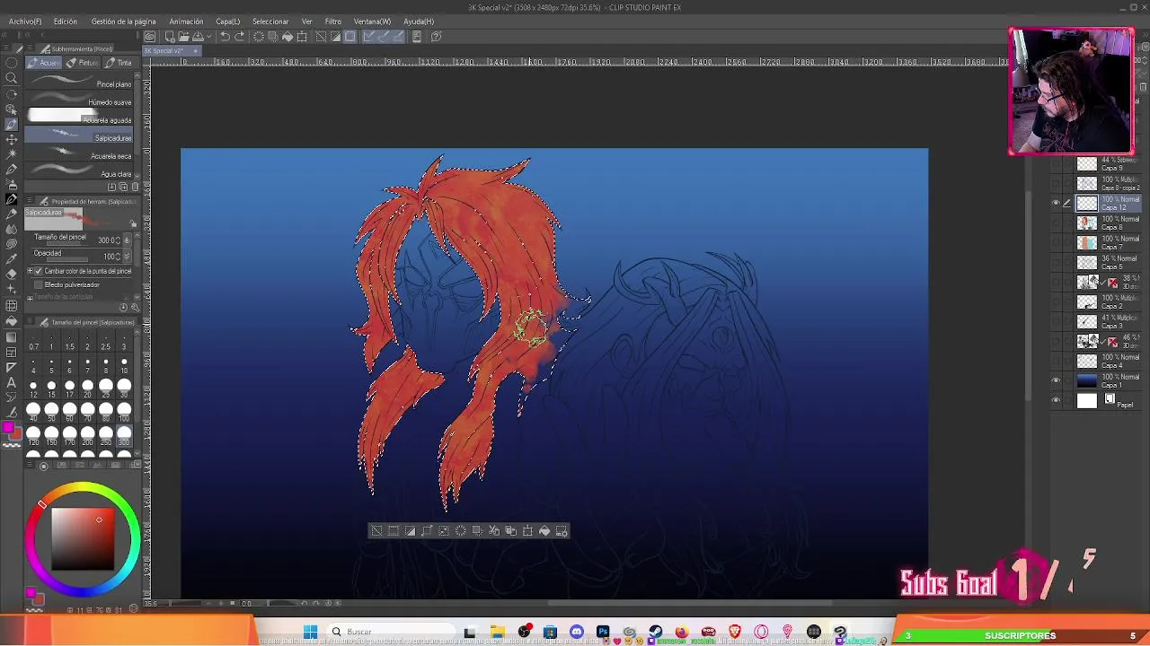Open Edición menu
The image size is (1150, 646).
click(65, 22)
